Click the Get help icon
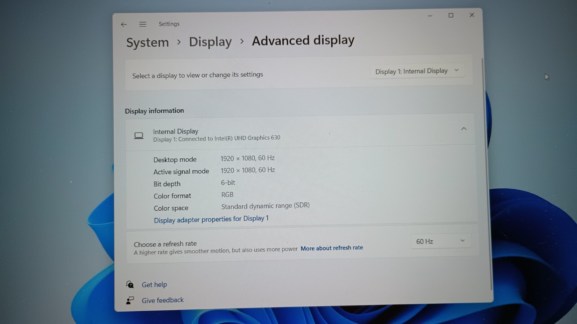The width and height of the screenshot is (577, 324). (x=130, y=285)
